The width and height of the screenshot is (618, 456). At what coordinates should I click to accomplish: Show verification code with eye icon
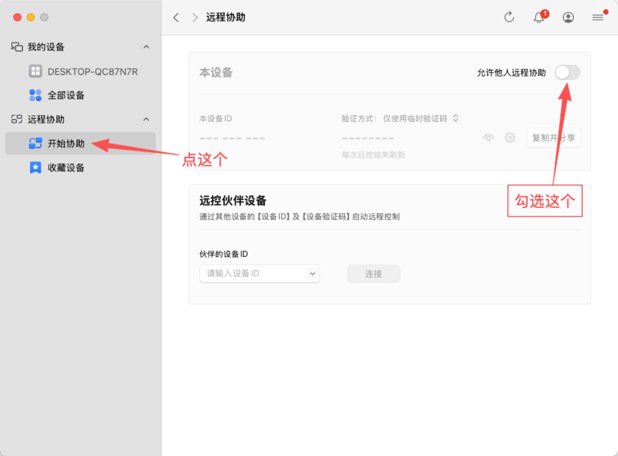488,137
